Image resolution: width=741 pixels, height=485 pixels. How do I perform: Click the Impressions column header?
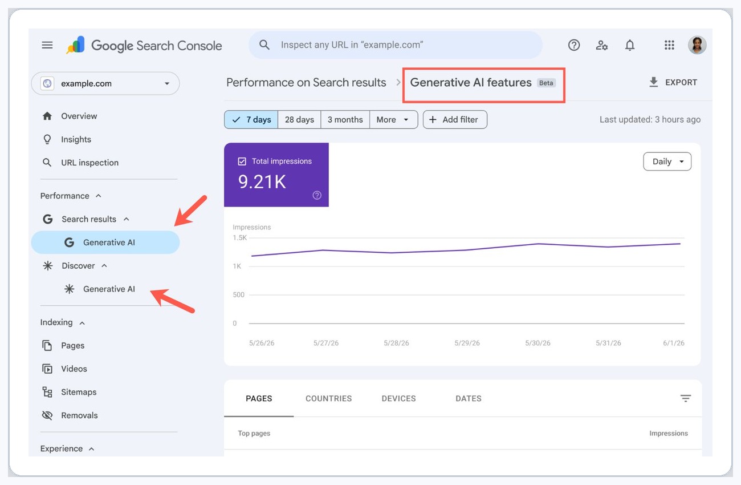click(x=669, y=433)
